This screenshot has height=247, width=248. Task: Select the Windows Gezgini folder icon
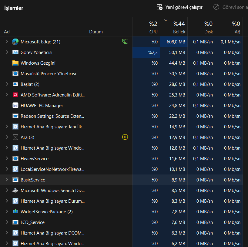[x=15, y=63]
